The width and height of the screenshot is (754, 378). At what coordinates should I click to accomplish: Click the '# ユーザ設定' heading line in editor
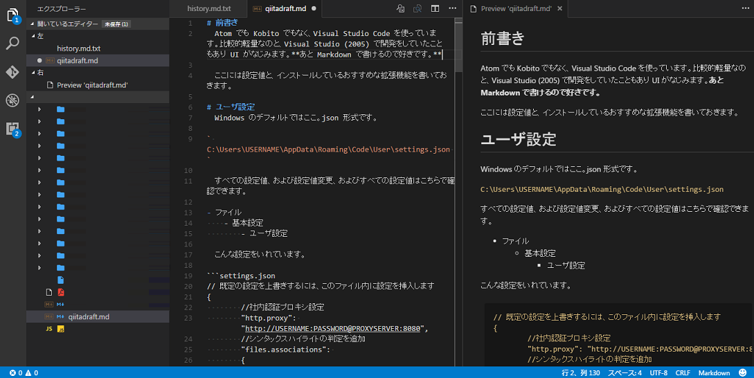(x=231, y=107)
